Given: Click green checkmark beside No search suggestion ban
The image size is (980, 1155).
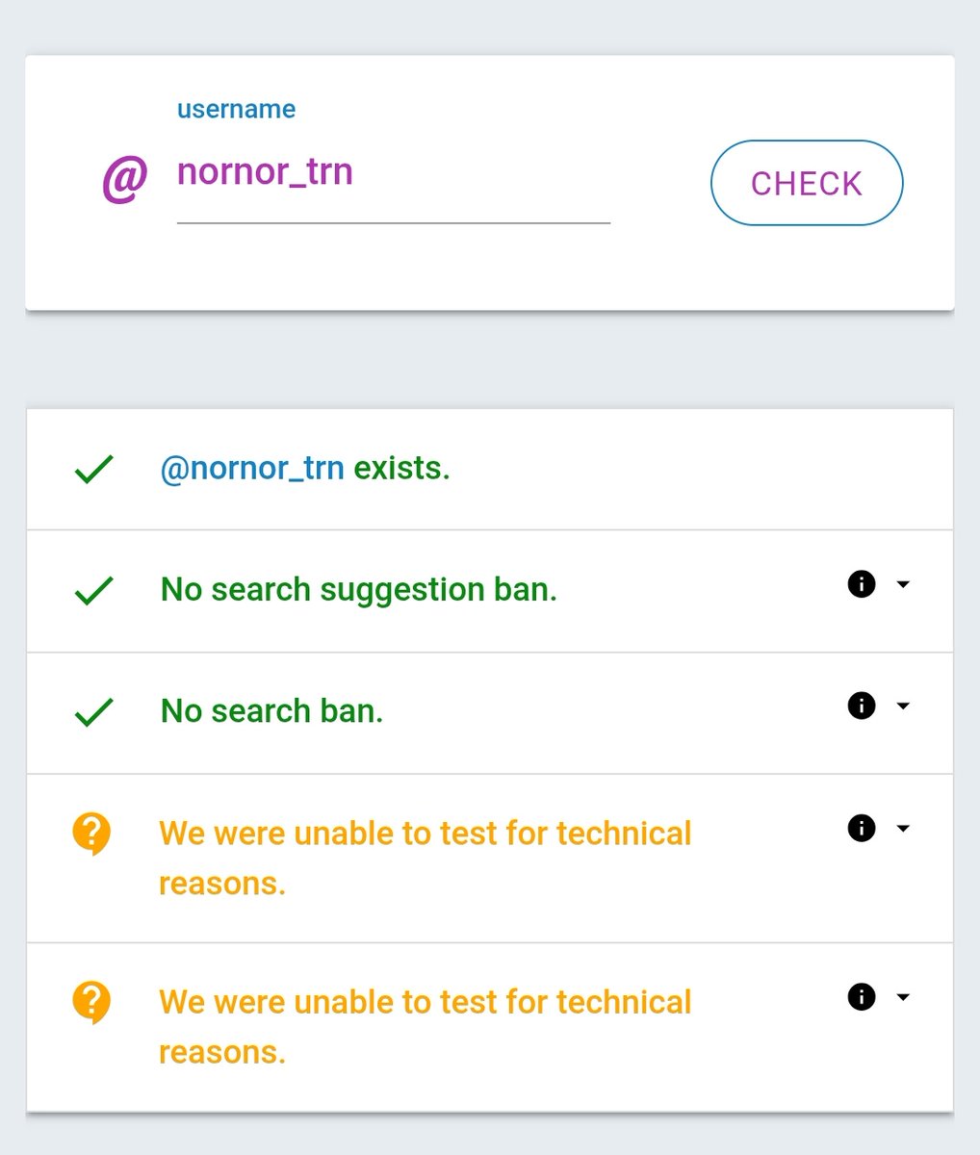Looking at the screenshot, I should pos(94,590).
